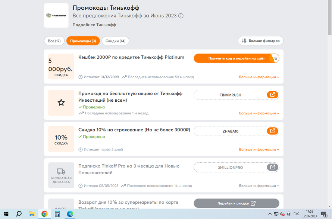Select the Скидки (14) filter tab
This screenshot has width=332, height=219.
(x=115, y=41)
